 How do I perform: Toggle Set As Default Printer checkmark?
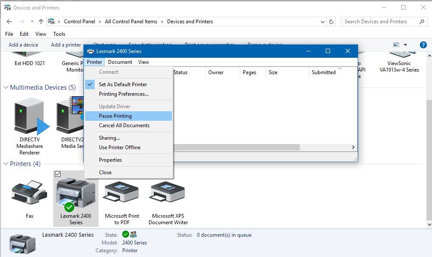pos(90,84)
